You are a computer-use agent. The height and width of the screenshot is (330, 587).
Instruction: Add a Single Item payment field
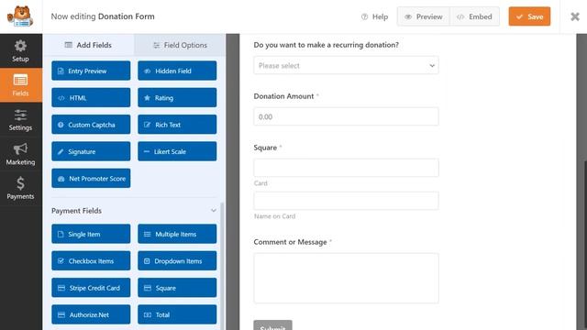91,234
